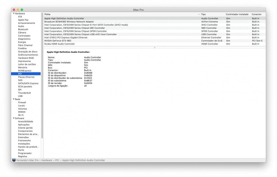
Task: Select Extensões under Software
Action: point(23,137)
